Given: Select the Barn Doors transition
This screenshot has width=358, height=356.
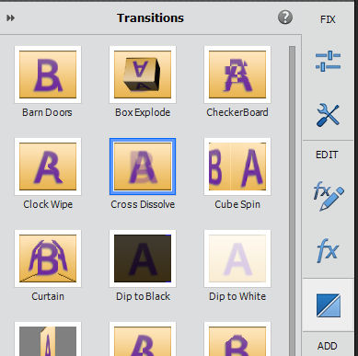Looking at the screenshot, I should pos(48,75).
